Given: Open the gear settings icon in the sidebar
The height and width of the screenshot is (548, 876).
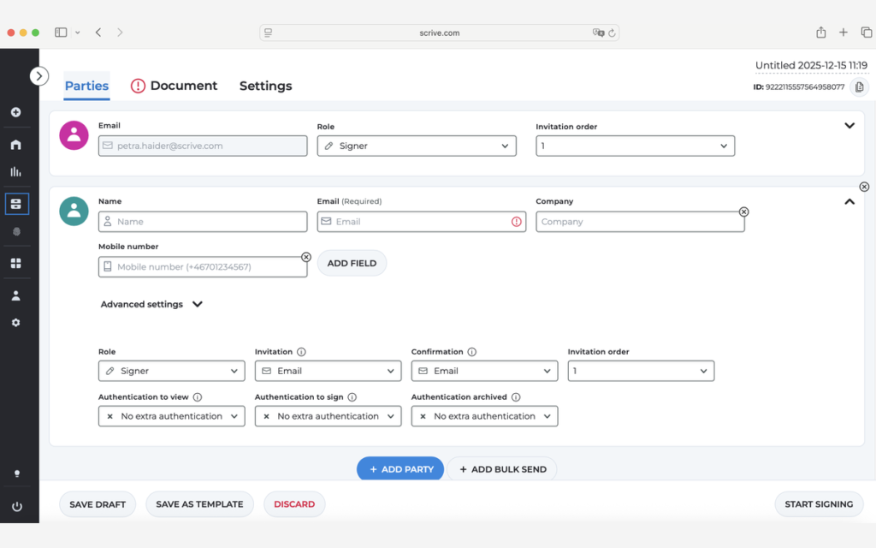Looking at the screenshot, I should [15, 323].
